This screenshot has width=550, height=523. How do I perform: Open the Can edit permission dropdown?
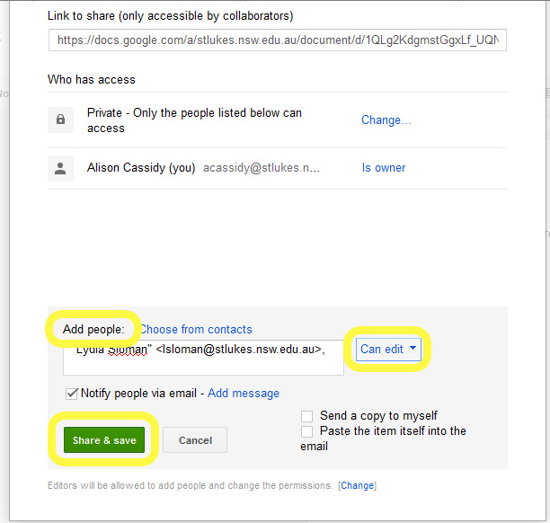(388, 349)
